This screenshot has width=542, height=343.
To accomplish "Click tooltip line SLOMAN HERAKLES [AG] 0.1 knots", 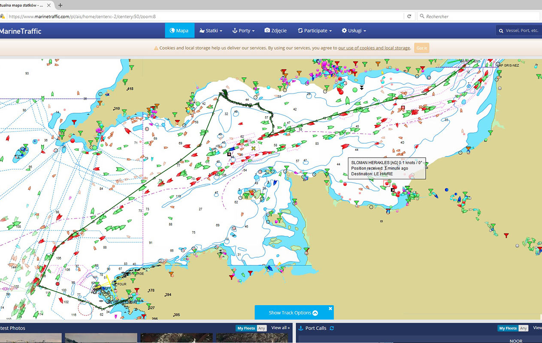I will coord(387,162).
